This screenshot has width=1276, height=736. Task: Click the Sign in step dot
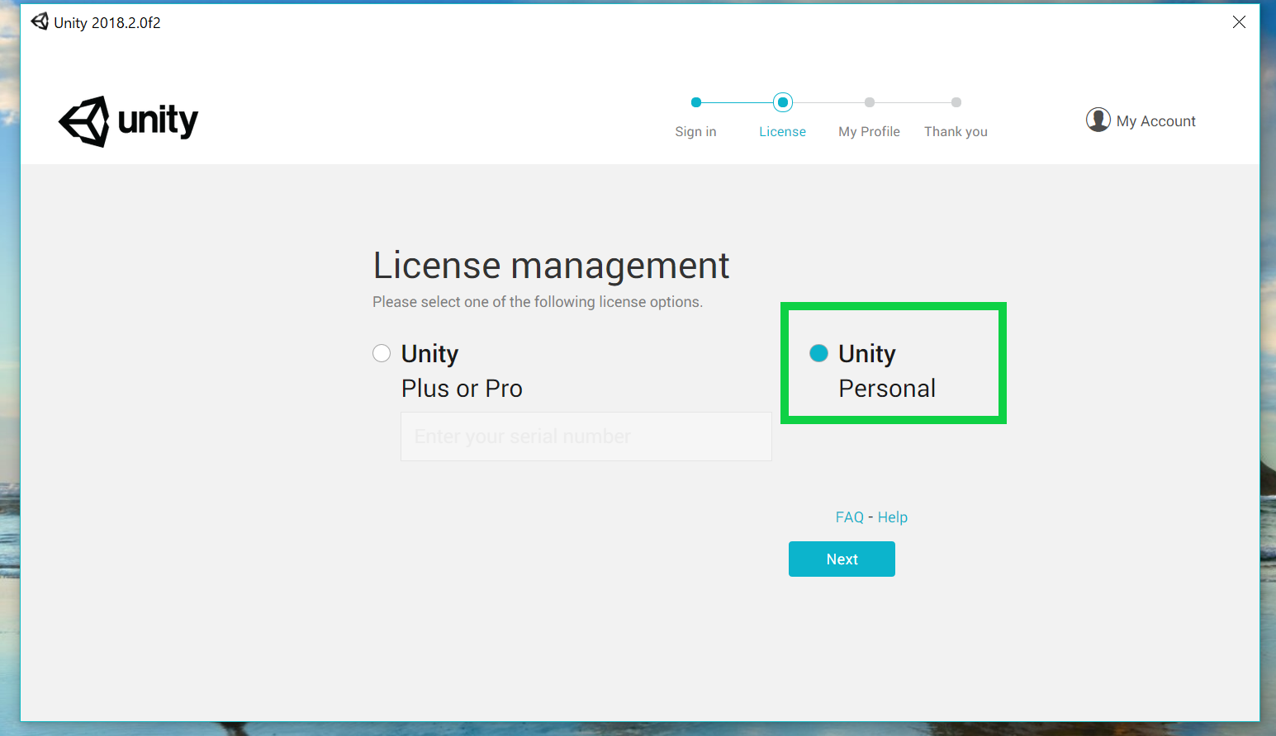coord(696,102)
